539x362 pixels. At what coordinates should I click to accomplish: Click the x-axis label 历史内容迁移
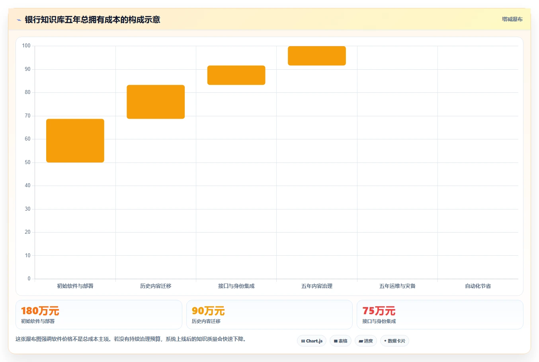[156, 286]
